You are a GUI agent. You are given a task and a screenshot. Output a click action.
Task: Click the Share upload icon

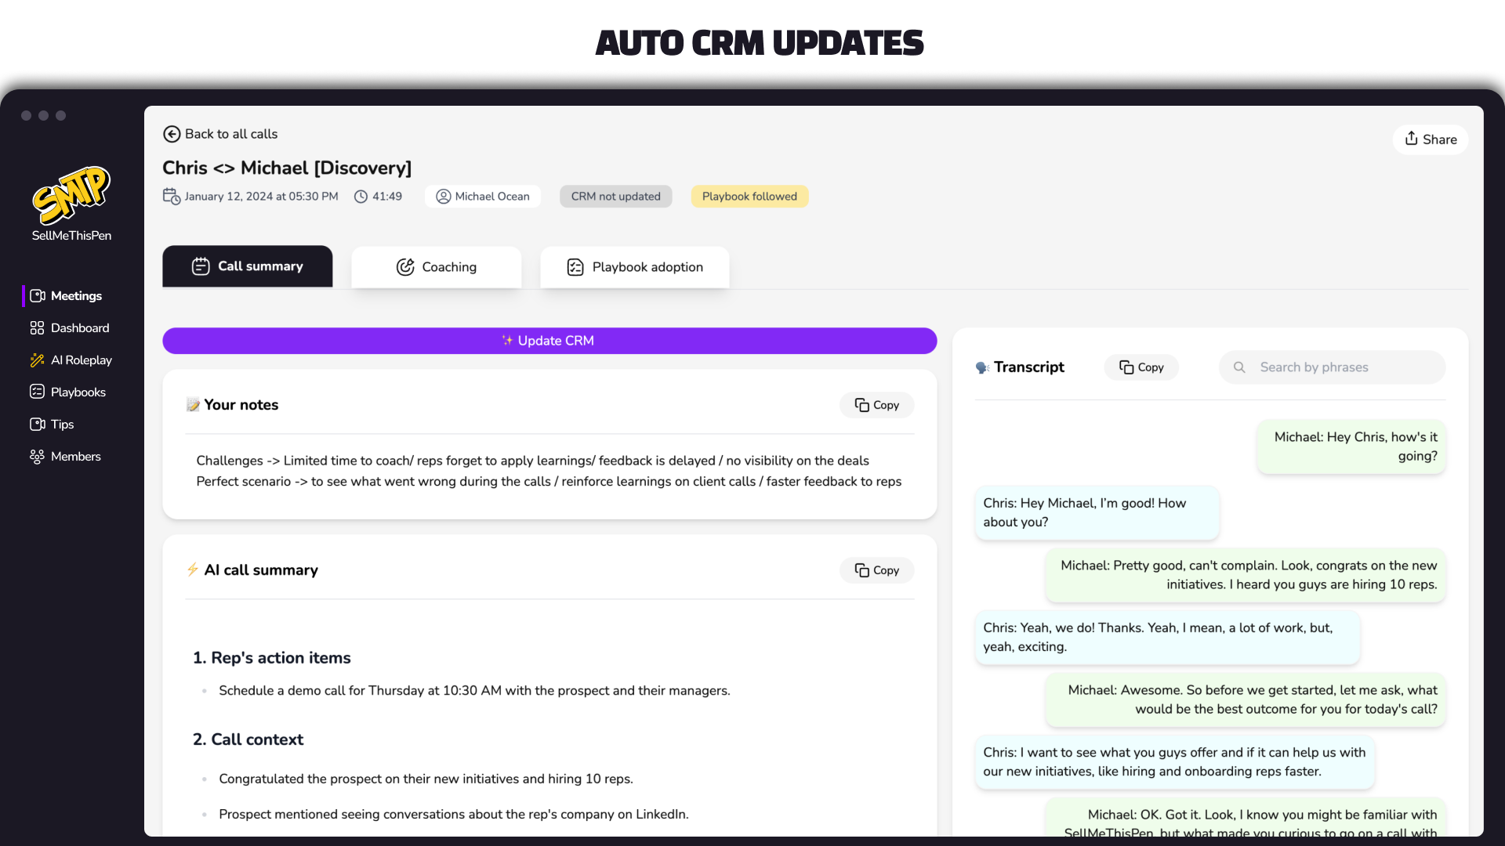click(x=1412, y=139)
